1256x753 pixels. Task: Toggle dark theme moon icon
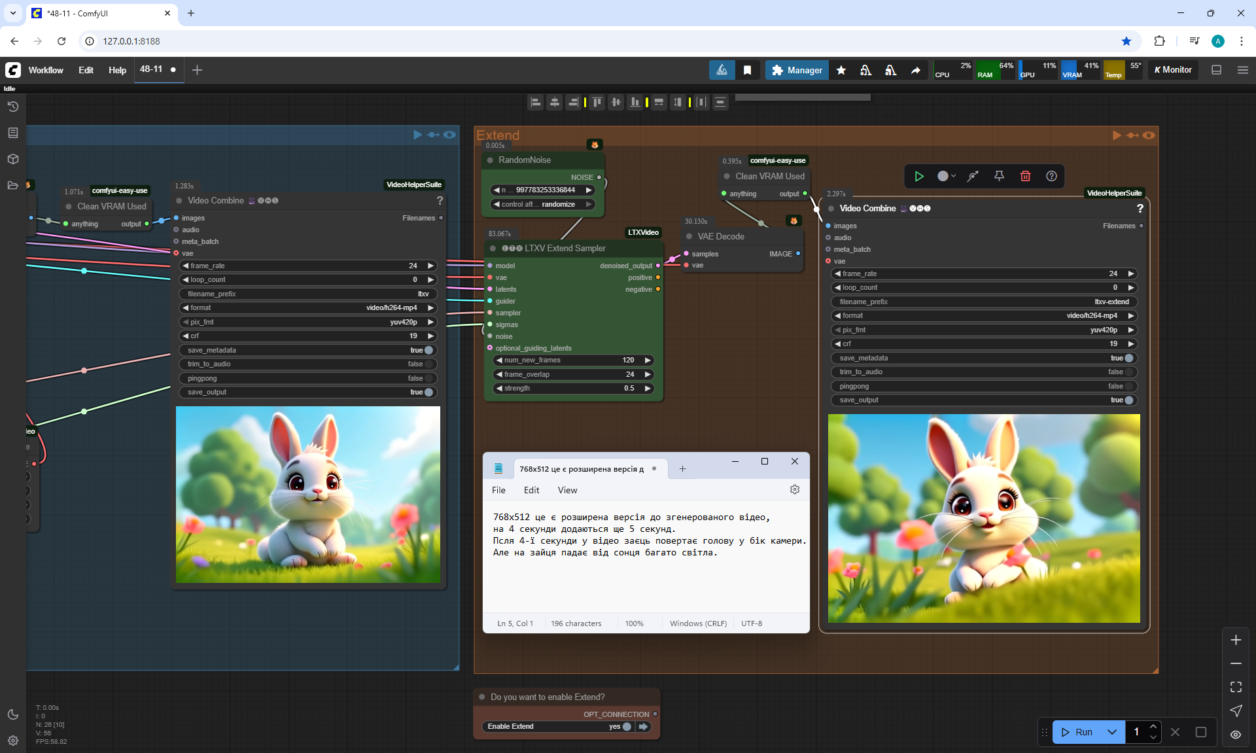[x=13, y=714]
